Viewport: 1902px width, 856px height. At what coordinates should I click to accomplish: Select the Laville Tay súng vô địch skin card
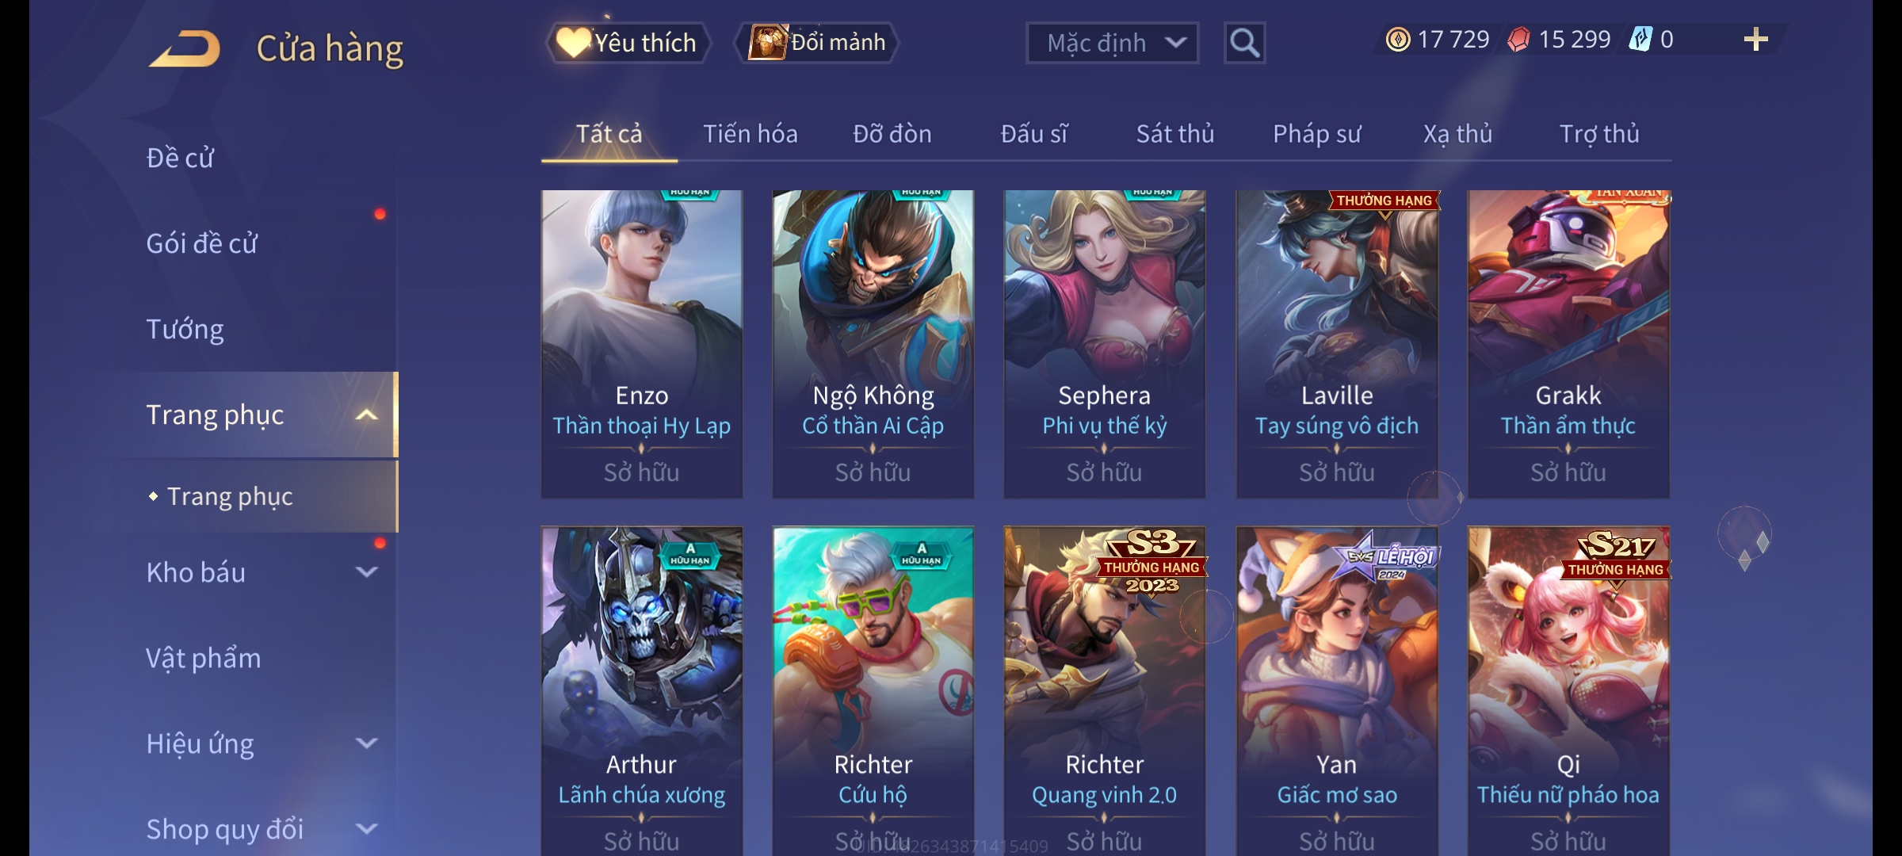tap(1337, 344)
